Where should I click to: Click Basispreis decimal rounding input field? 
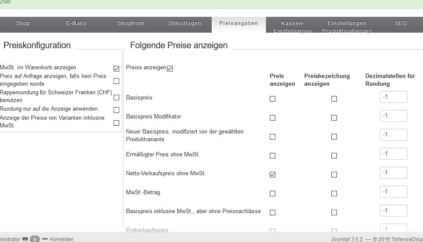[393, 97]
